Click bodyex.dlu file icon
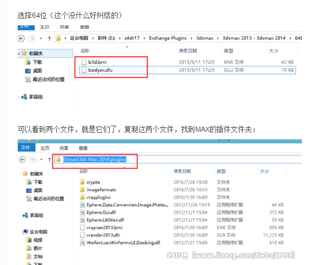 point(84,70)
